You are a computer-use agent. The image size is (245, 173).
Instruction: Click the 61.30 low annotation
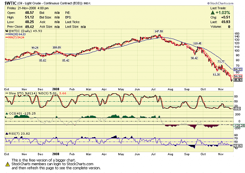pos(216,75)
